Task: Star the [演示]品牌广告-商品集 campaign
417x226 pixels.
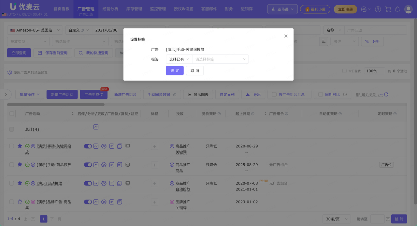Action: click(20, 202)
